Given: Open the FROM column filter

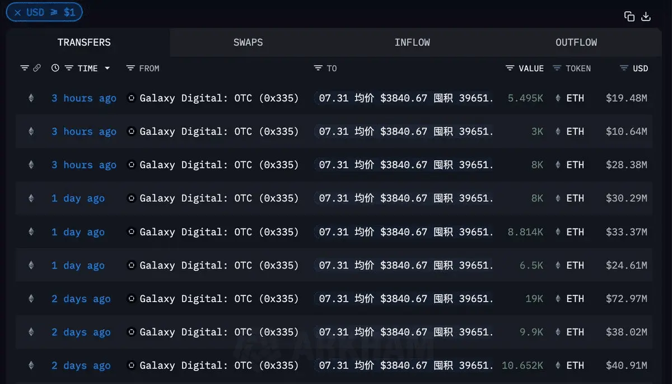Looking at the screenshot, I should coord(130,68).
